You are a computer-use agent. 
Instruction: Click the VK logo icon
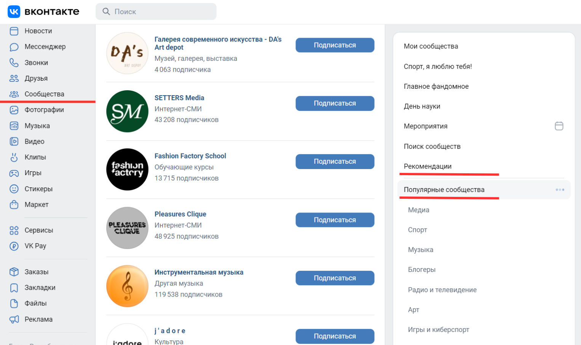pyautogui.click(x=14, y=11)
